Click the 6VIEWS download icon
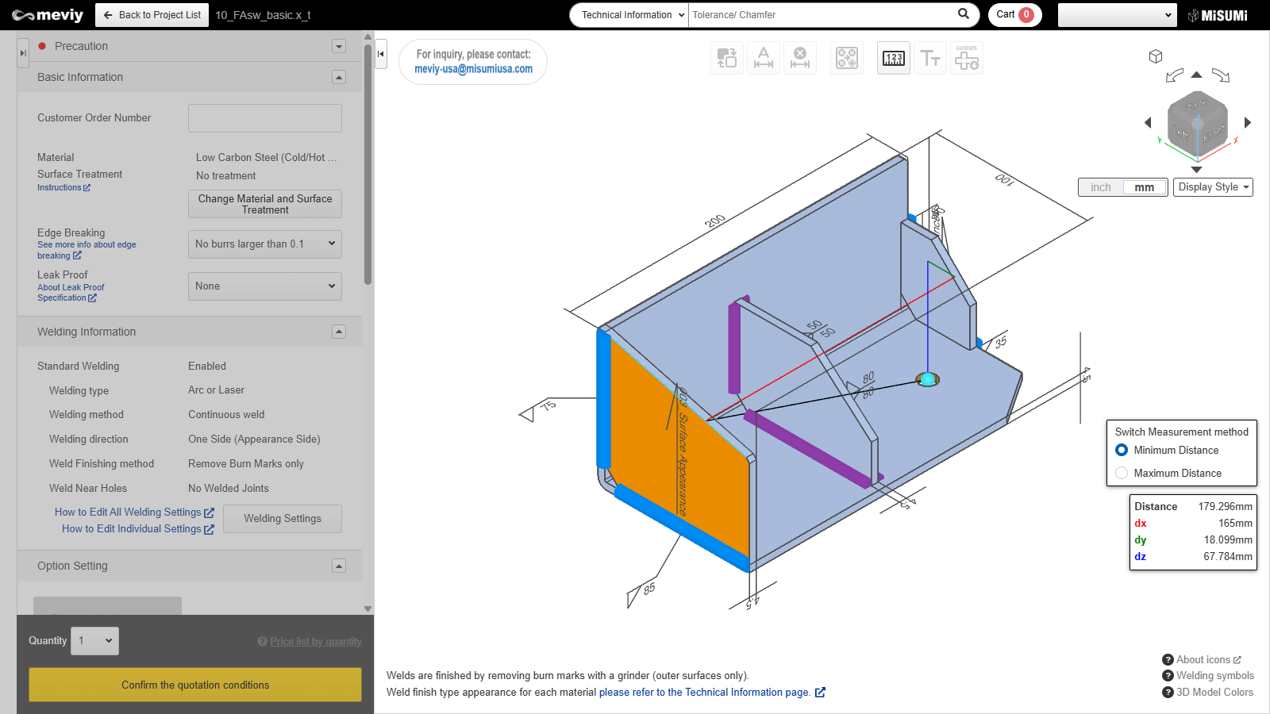The height and width of the screenshot is (714, 1270). [x=966, y=59]
